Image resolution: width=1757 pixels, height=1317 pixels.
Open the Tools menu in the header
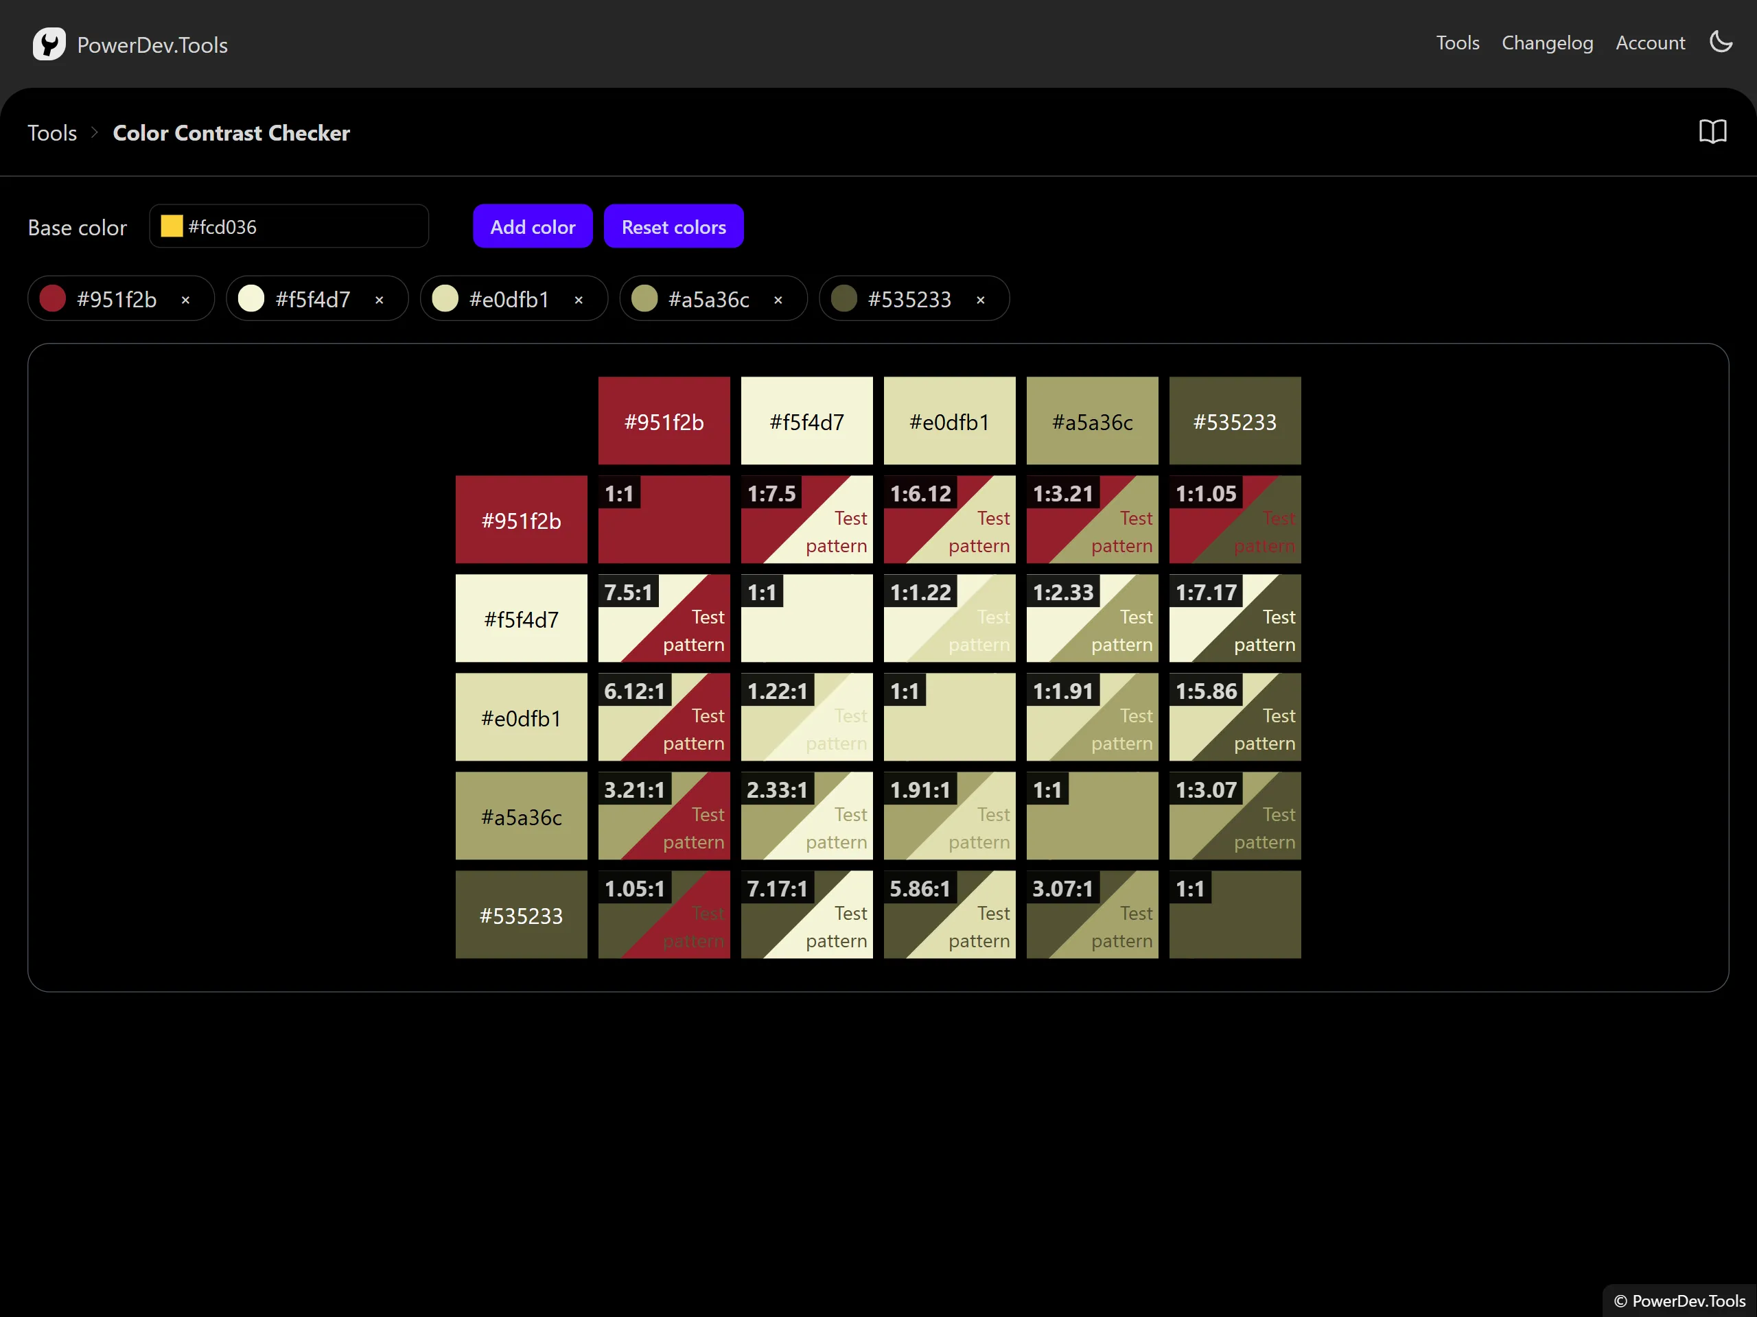pos(1458,43)
